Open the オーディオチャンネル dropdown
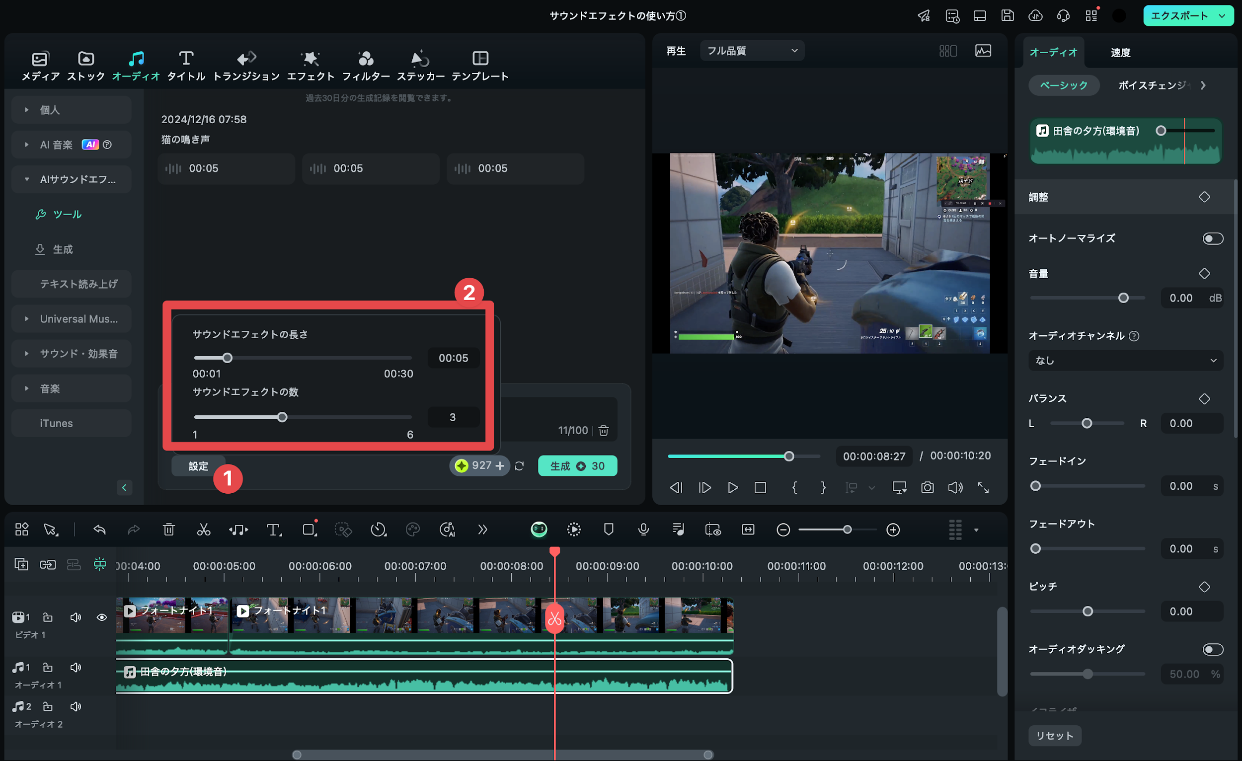The image size is (1242, 761). point(1126,360)
